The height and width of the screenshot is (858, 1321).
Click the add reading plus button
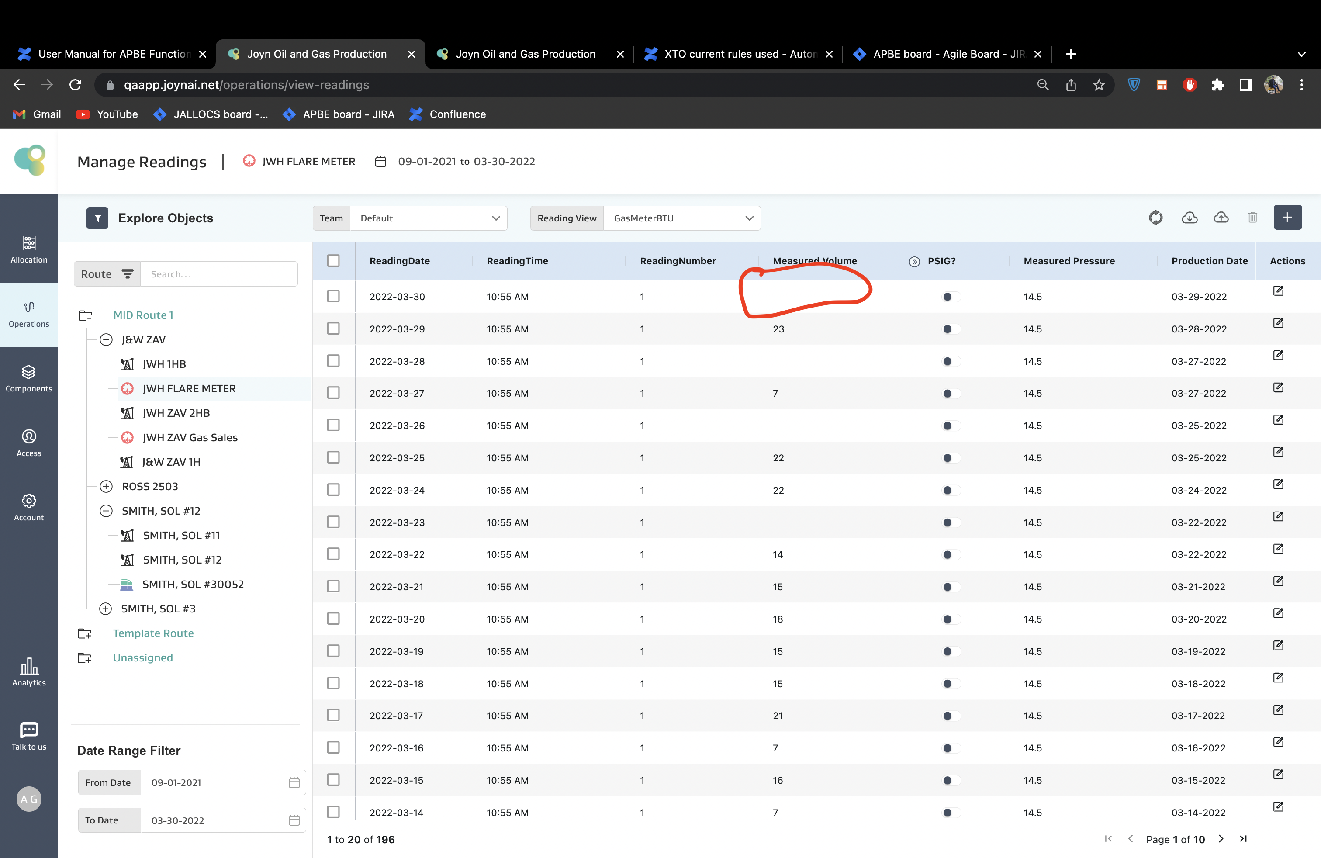click(1287, 218)
